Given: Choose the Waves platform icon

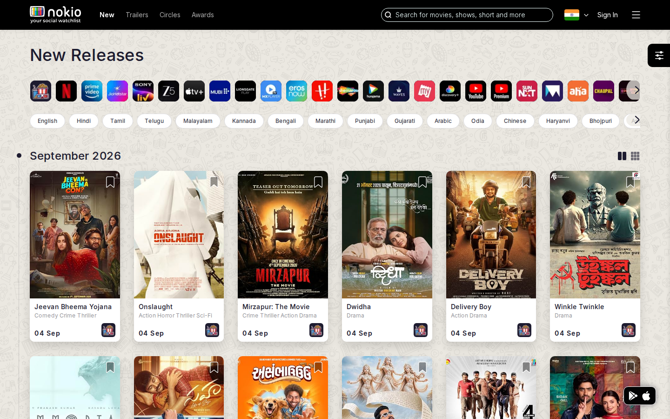Looking at the screenshot, I should tap(399, 91).
